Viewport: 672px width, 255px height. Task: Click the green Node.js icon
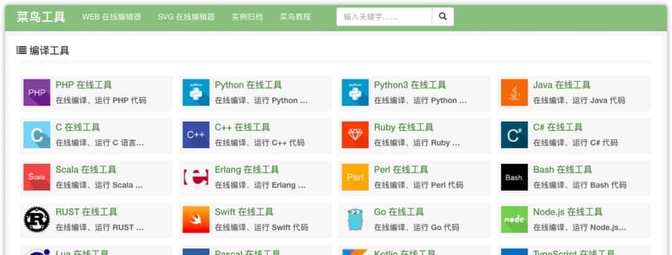[x=515, y=219]
